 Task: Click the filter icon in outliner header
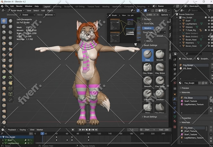click(210, 11)
